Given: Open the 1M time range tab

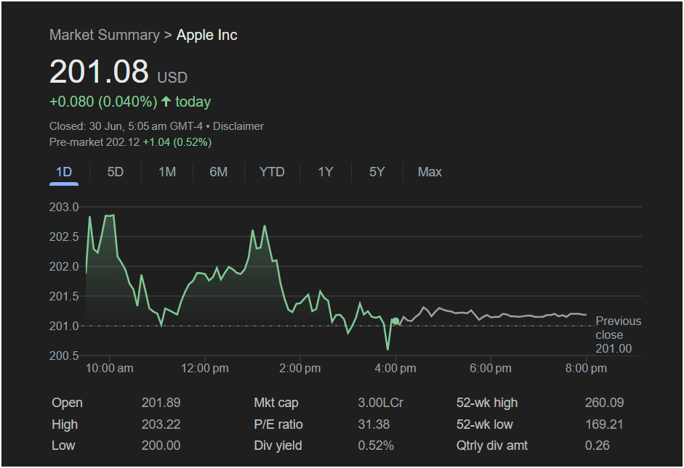Looking at the screenshot, I should 167,172.
